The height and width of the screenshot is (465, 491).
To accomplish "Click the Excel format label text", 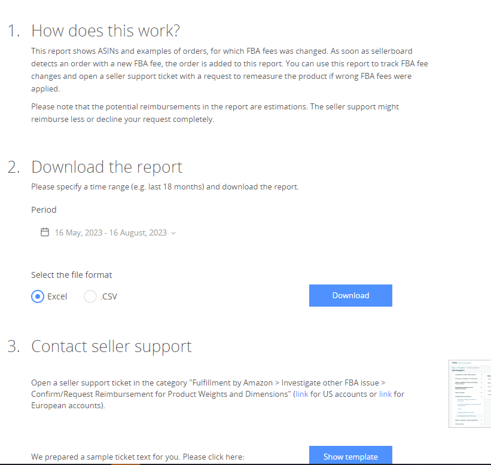I will [x=57, y=296].
